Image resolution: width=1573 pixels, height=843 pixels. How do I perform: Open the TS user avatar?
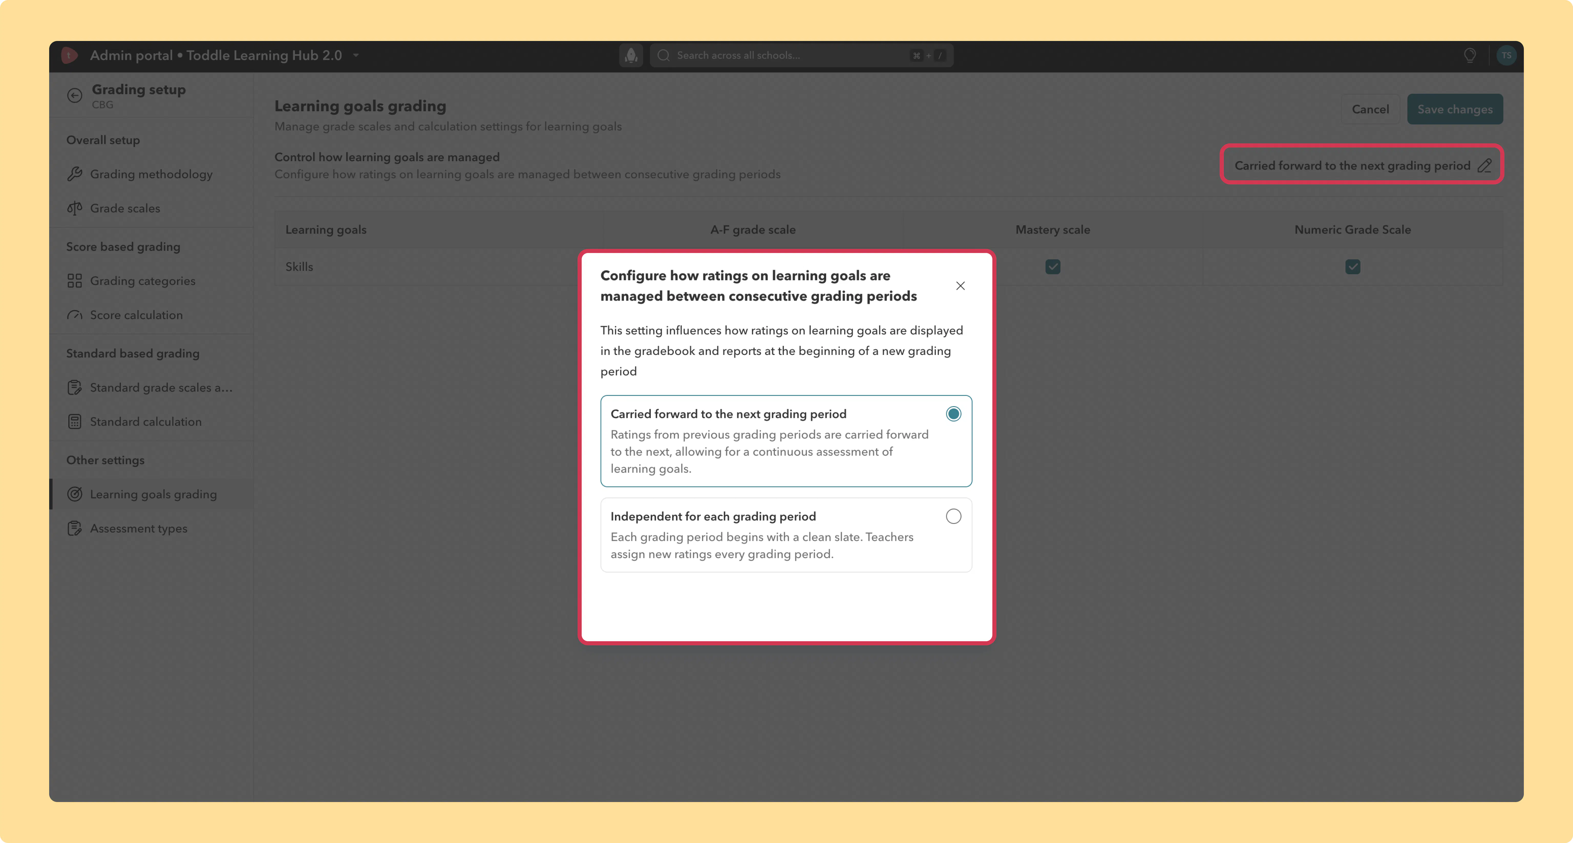click(x=1506, y=56)
